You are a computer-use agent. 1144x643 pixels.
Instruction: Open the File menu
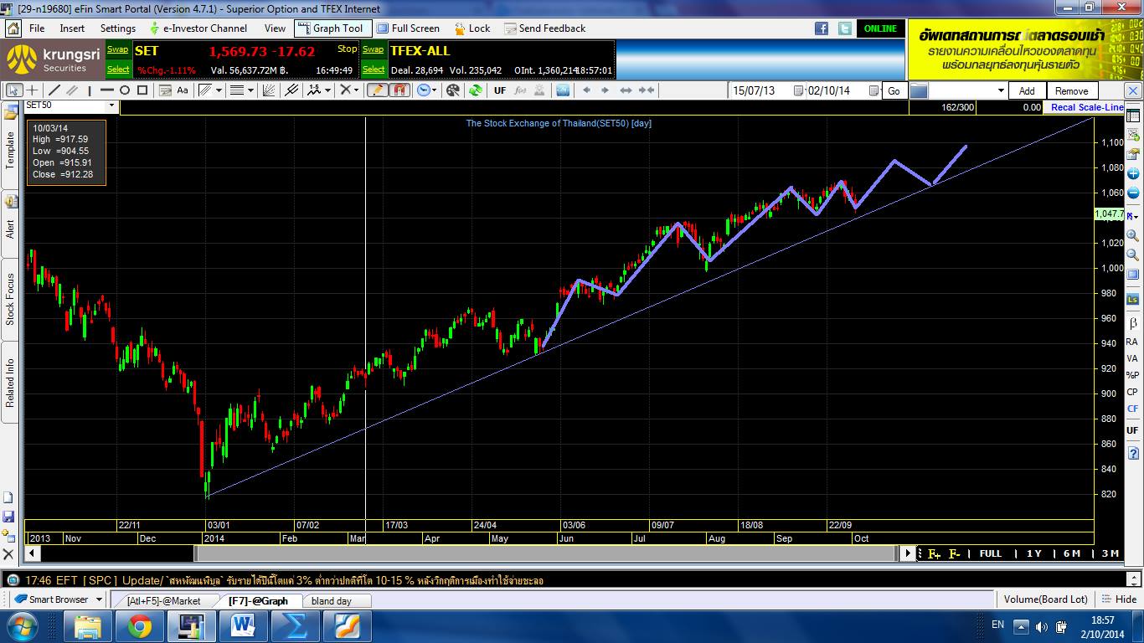tap(37, 28)
